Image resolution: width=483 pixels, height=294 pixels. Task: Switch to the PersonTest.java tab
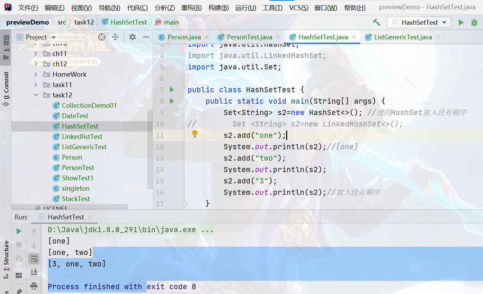coord(249,37)
